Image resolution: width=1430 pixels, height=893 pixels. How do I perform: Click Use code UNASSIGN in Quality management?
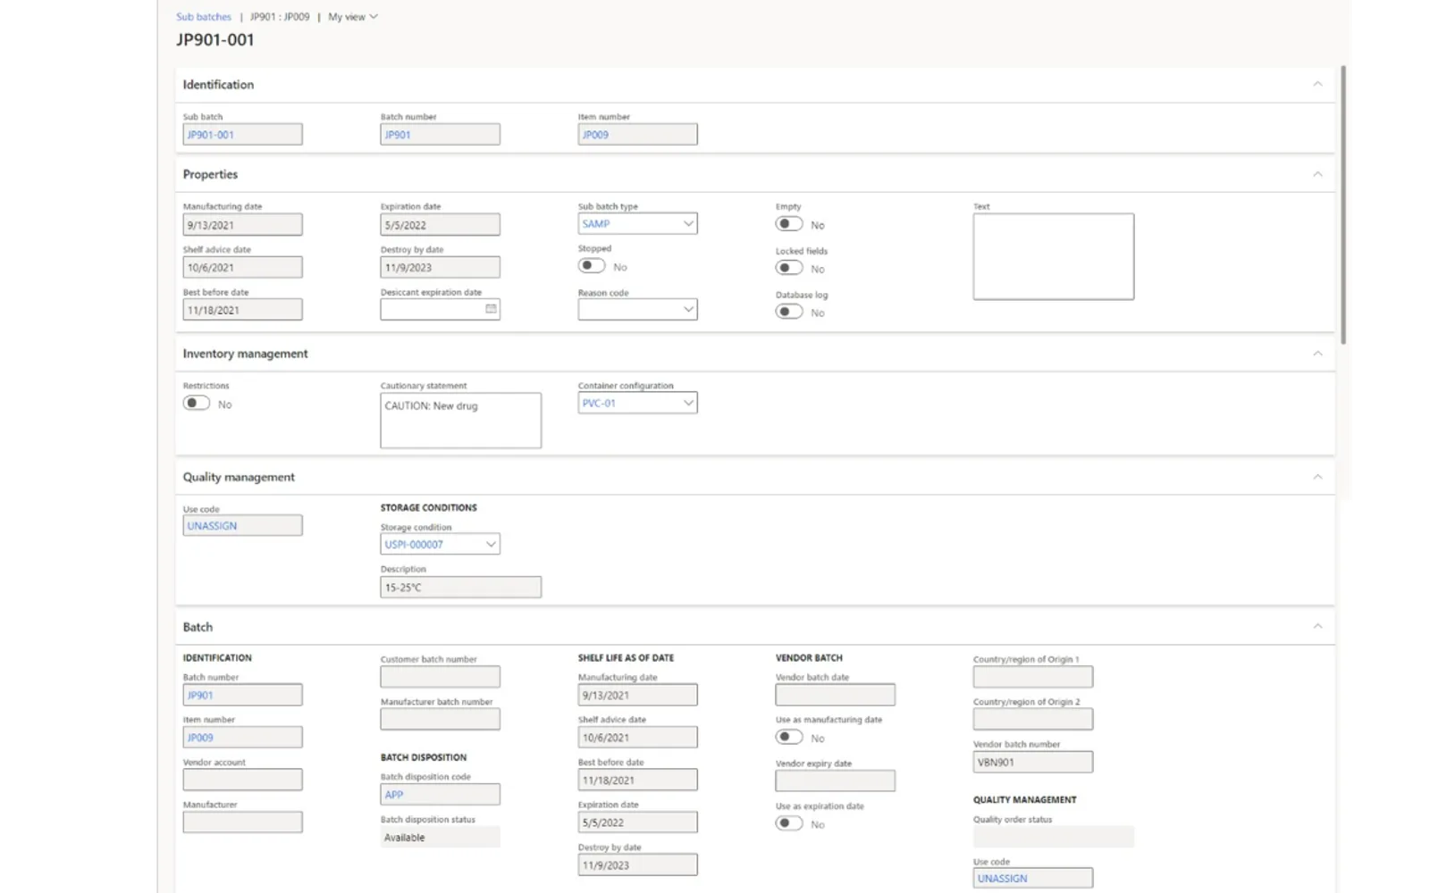tap(242, 525)
